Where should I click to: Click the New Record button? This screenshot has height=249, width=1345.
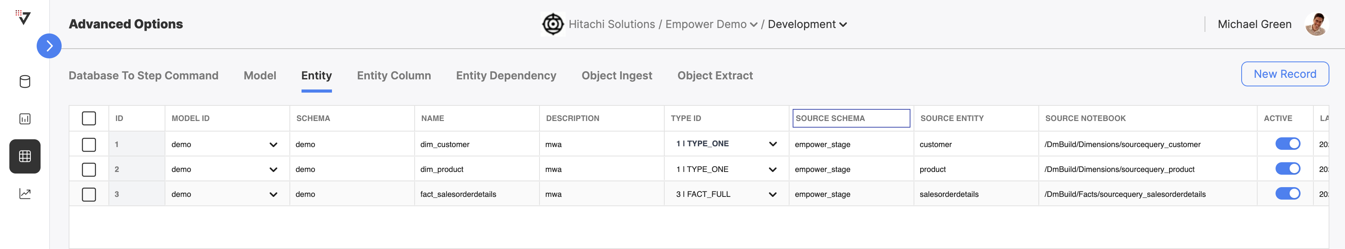click(1285, 74)
